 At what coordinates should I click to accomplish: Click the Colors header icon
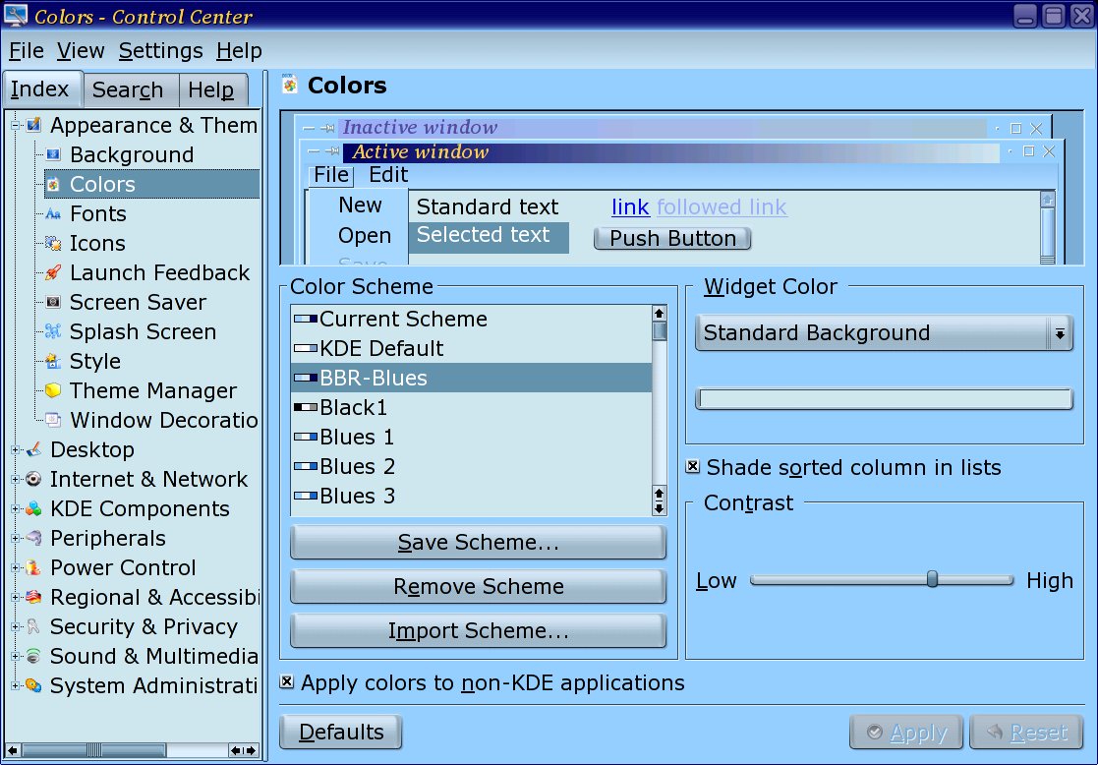[x=289, y=86]
